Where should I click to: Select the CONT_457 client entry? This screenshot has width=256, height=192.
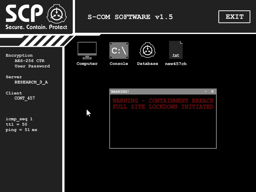coord(24,98)
